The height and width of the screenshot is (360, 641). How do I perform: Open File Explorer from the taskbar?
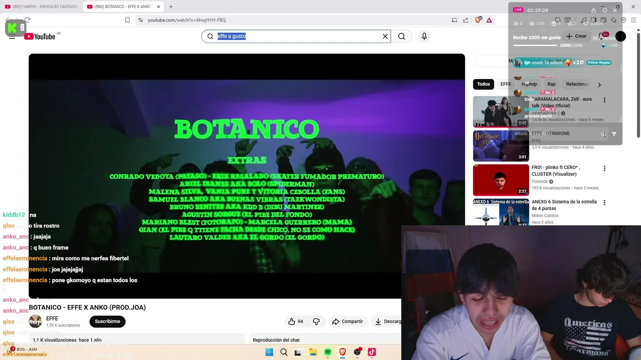click(x=312, y=352)
